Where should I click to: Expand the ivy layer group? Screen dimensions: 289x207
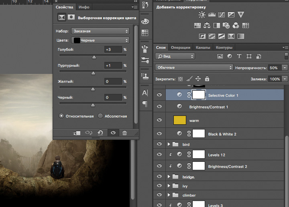point(169,186)
